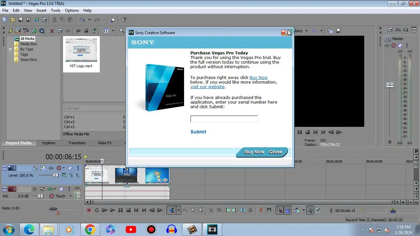Open Automation Settings dropdown on video track 1
This screenshot has width=420, height=236.
click(64, 168)
